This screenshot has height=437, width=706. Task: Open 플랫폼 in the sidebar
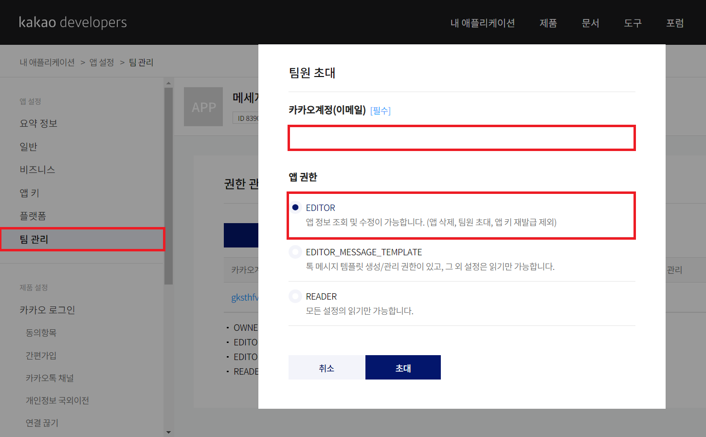pyautogui.click(x=33, y=216)
